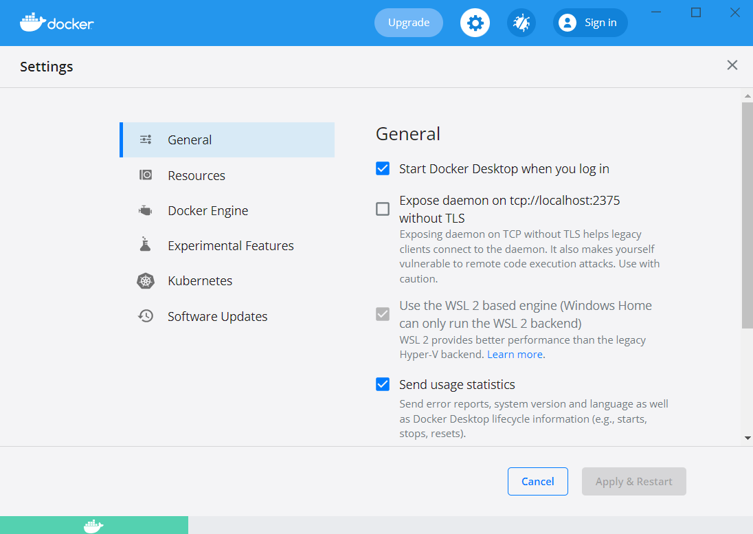The image size is (753, 534).
Task: Enable Expose daemon on tcp://localhost:2375 checkbox
Action: [383, 209]
